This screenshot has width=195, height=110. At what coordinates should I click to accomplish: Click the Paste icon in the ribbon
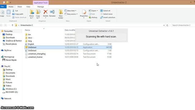9,13
